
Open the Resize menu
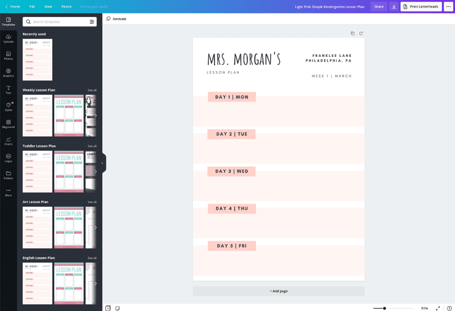tap(66, 6)
